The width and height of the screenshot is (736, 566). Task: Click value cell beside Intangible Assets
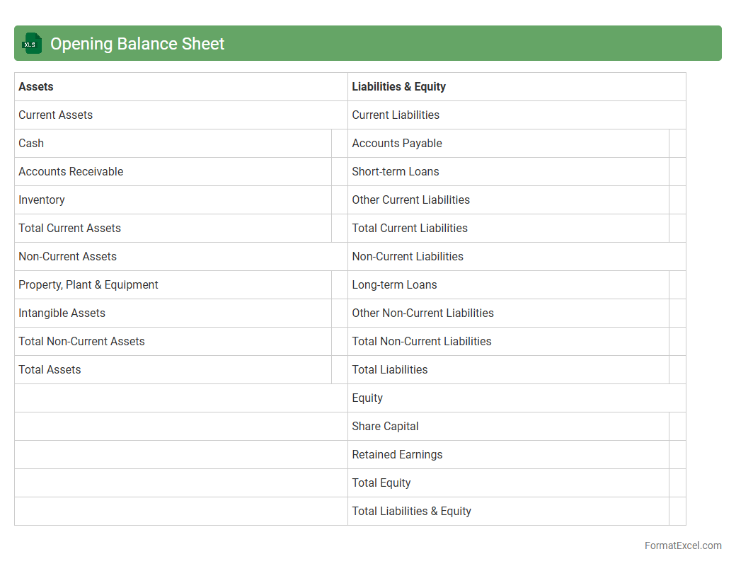339,313
